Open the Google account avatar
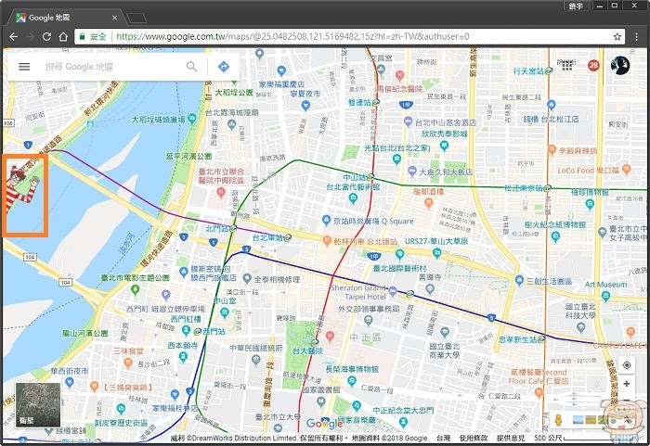Image resolution: width=650 pixels, height=446 pixels. click(620, 66)
